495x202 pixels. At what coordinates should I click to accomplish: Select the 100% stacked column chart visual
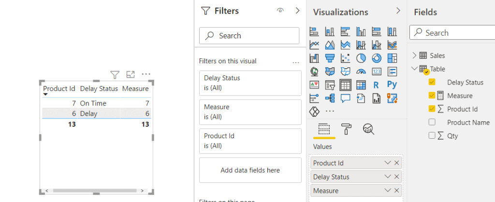[x=392, y=31]
